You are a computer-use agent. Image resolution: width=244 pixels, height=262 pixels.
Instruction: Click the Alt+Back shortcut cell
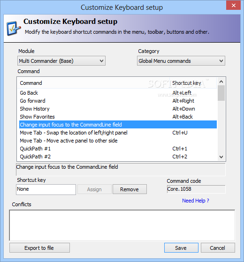tap(183, 117)
